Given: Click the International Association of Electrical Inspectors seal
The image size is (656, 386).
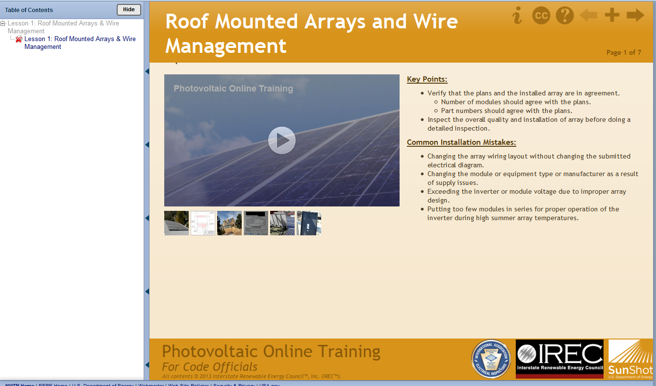Looking at the screenshot, I should pyautogui.click(x=491, y=359).
